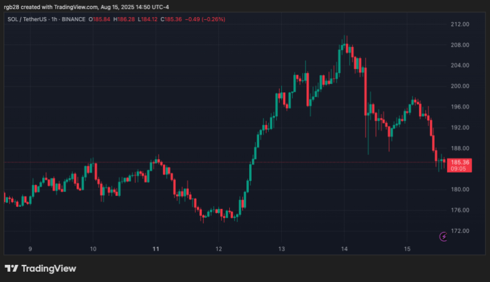
Task: Click date label 14 on time axis
Action: pos(344,248)
